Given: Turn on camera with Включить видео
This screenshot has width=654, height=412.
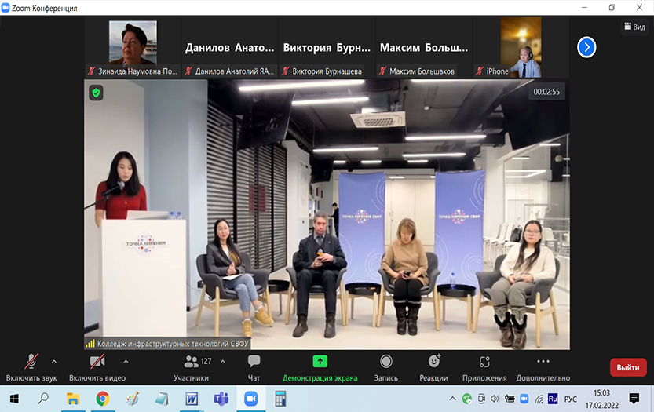Looking at the screenshot, I should [97, 366].
